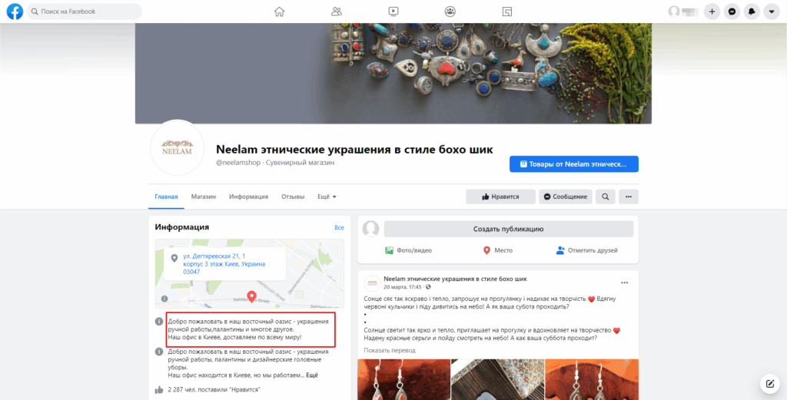Open the Gaming icon in top bar
The image size is (787, 400).
(x=507, y=12)
